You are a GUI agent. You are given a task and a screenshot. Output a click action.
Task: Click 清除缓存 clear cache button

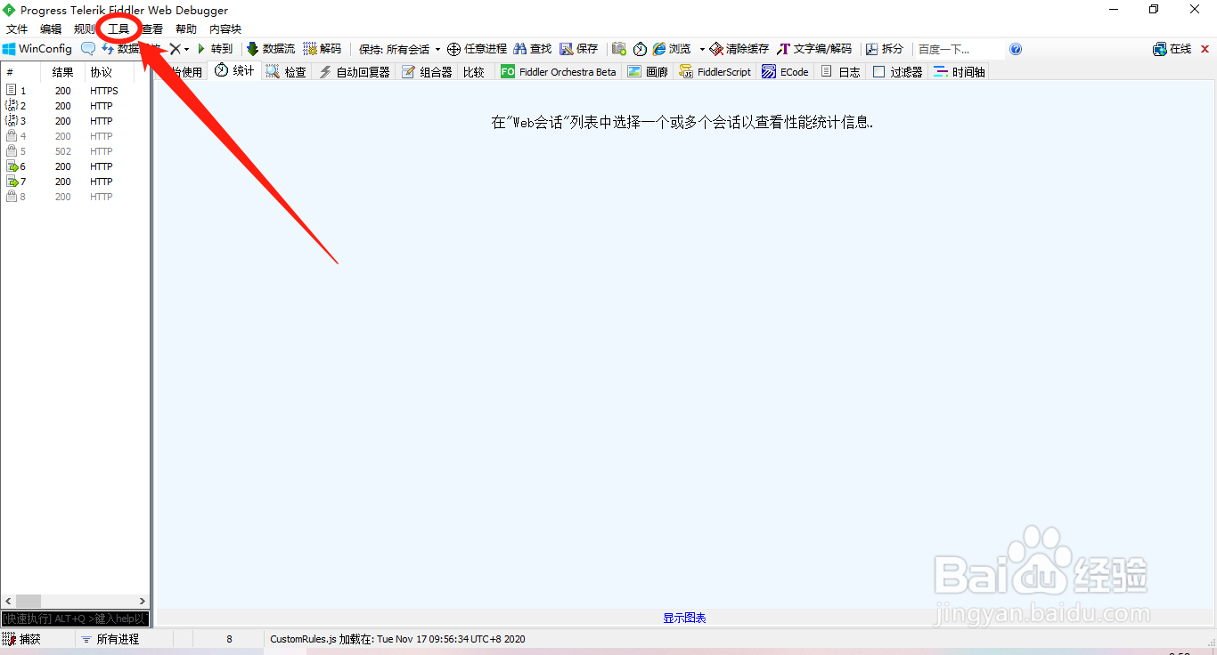point(739,49)
